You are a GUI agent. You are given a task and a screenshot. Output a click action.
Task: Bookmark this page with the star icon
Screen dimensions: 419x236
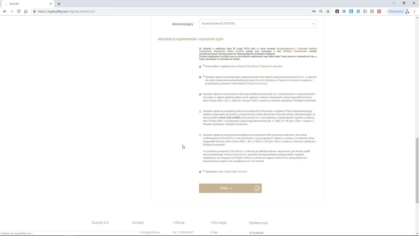pyautogui.click(x=328, y=11)
